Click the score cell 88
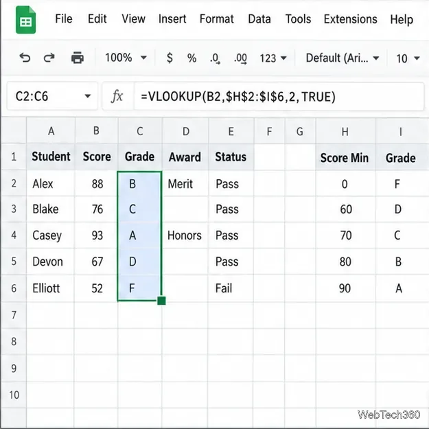 tap(96, 183)
